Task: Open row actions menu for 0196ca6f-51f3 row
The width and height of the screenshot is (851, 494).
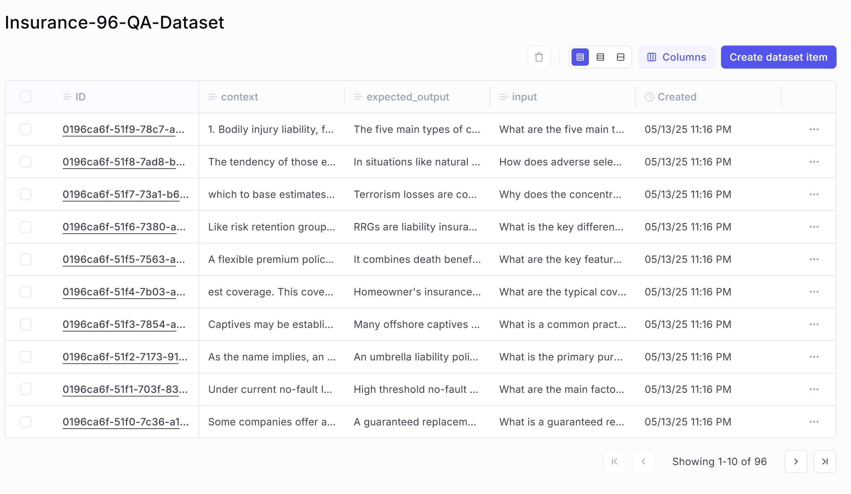Action: click(x=814, y=324)
